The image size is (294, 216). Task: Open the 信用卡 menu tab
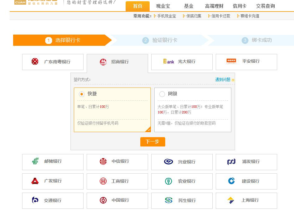coord(239,6)
